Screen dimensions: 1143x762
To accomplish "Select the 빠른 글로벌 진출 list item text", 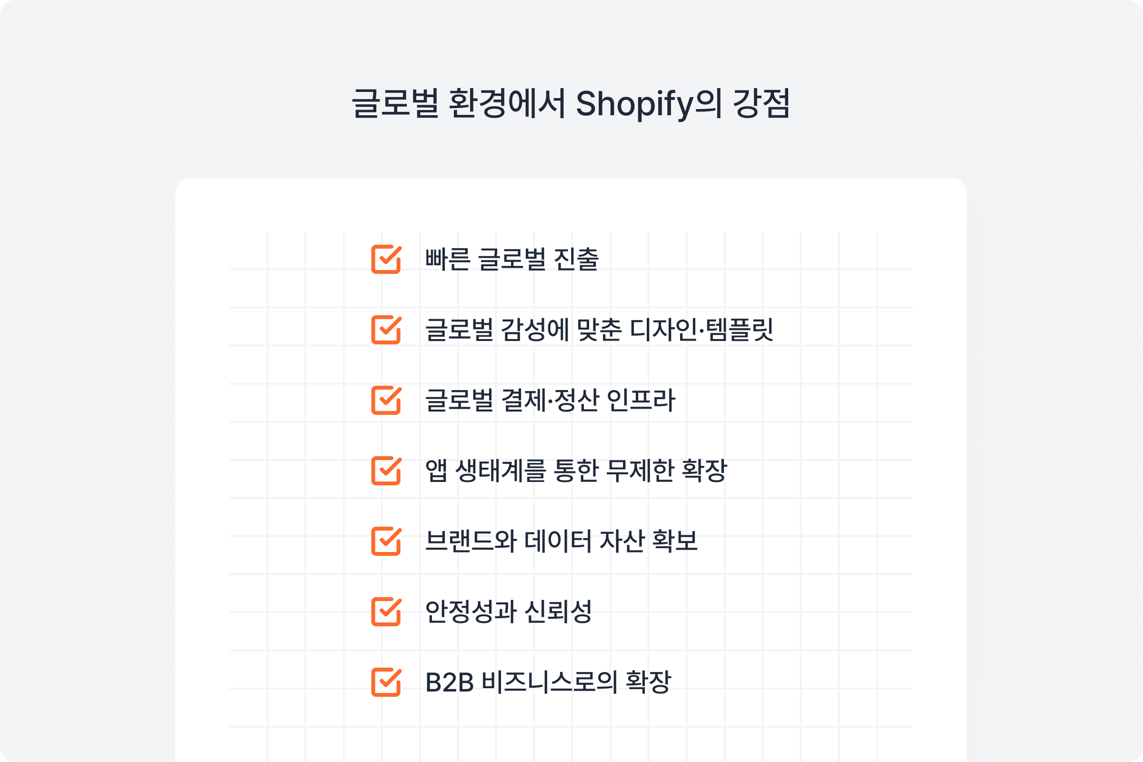I will [x=511, y=259].
